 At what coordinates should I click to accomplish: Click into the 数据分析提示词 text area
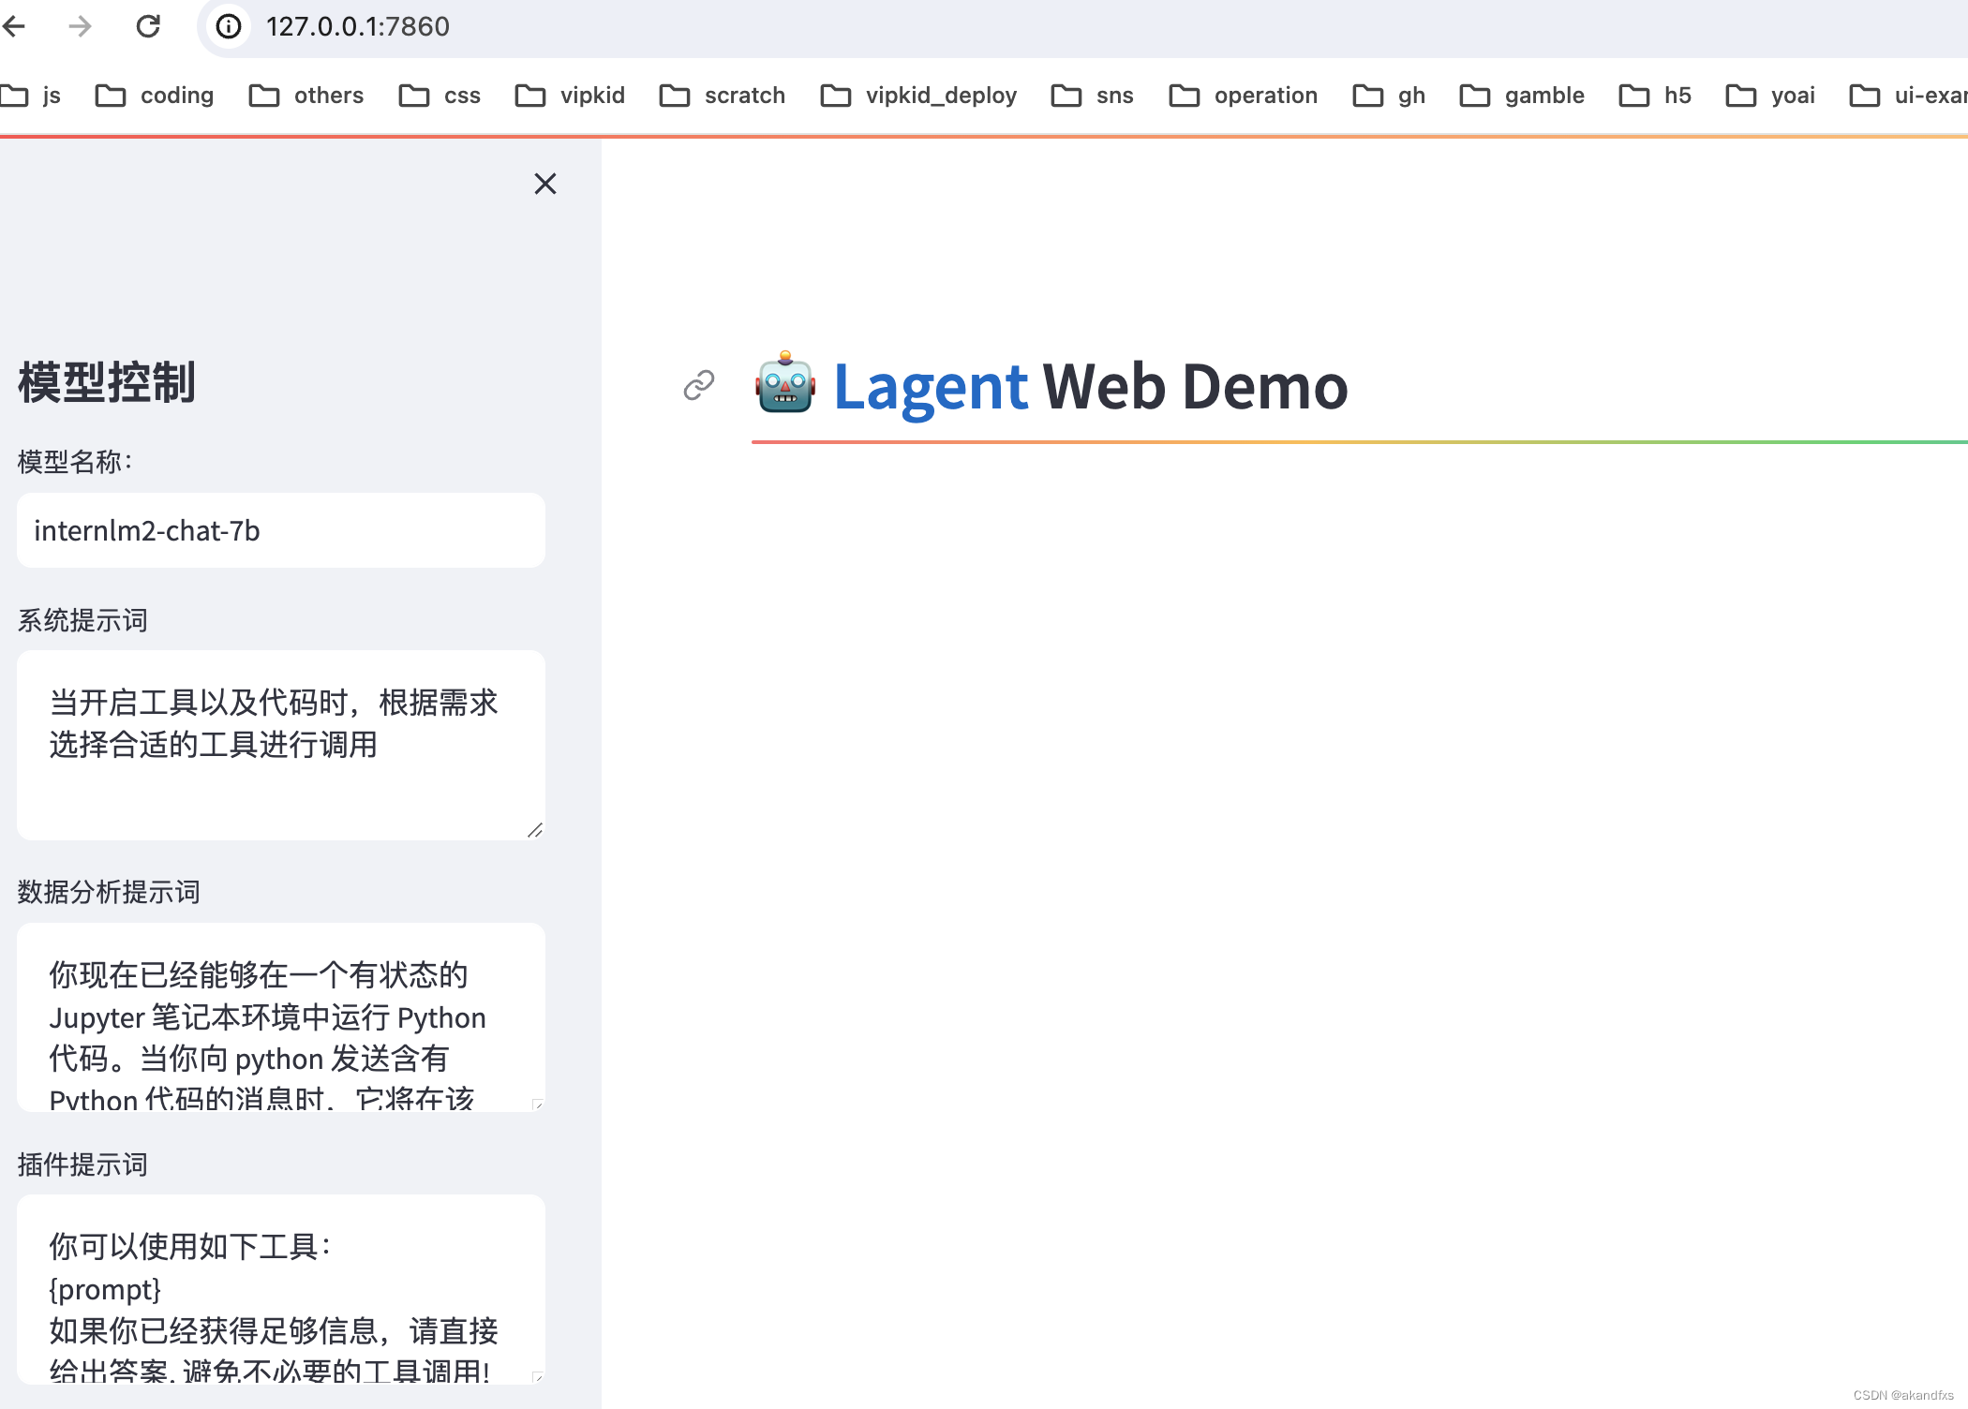281,1017
